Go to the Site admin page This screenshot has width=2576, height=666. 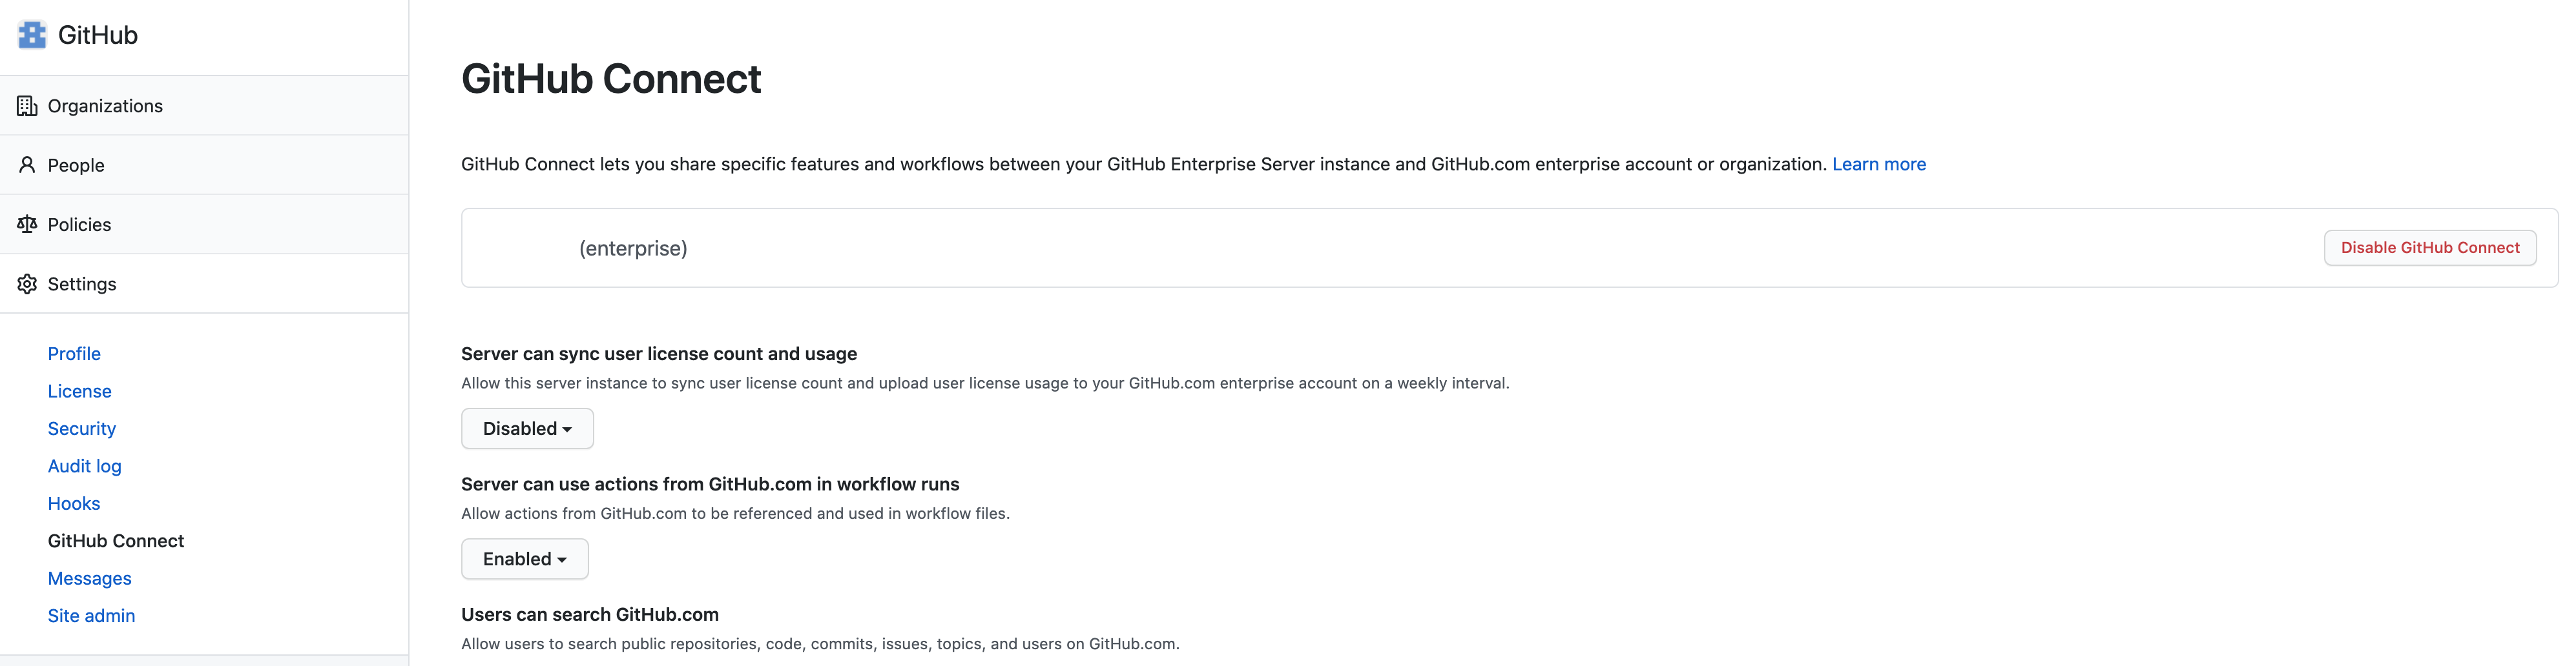pos(91,615)
